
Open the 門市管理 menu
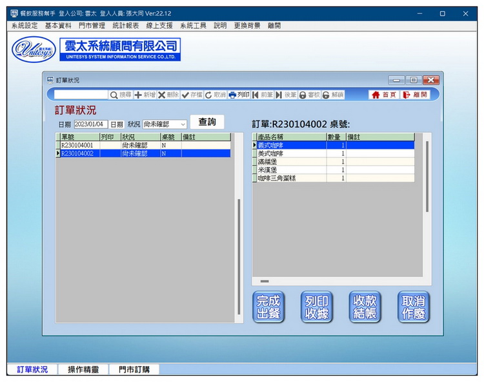(92, 26)
